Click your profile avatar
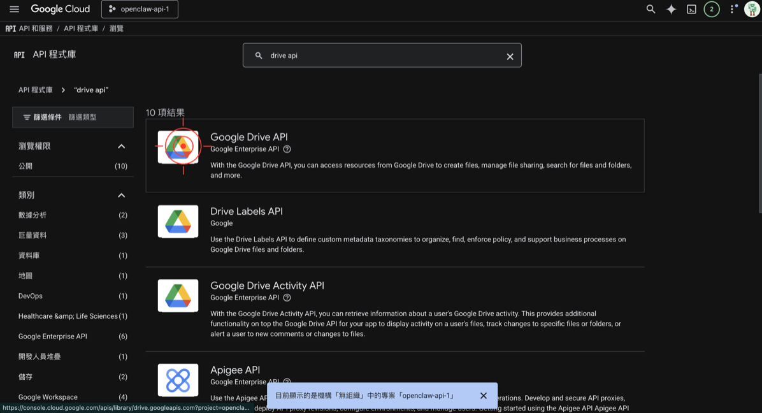 tap(753, 9)
